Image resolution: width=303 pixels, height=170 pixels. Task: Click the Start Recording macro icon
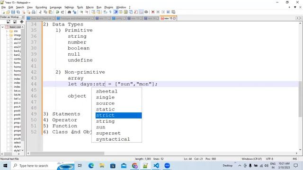153,12
